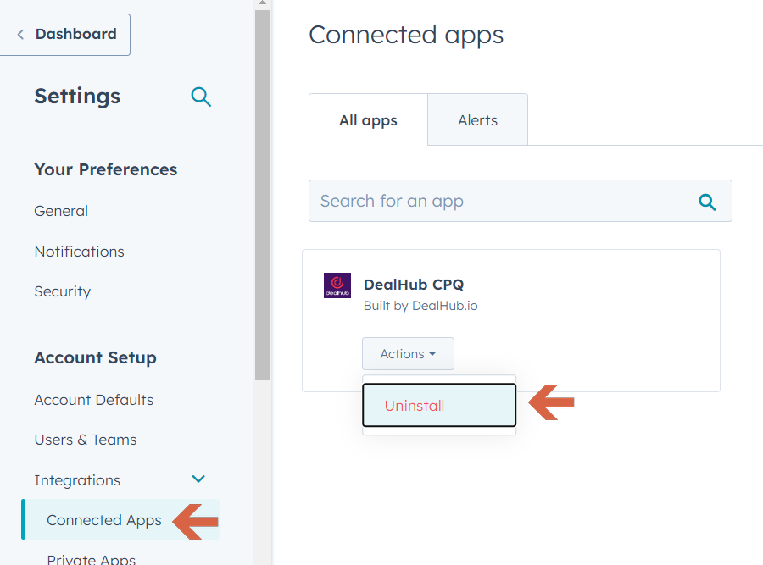
Task: Switch to the Alerts tab
Action: [x=478, y=120]
